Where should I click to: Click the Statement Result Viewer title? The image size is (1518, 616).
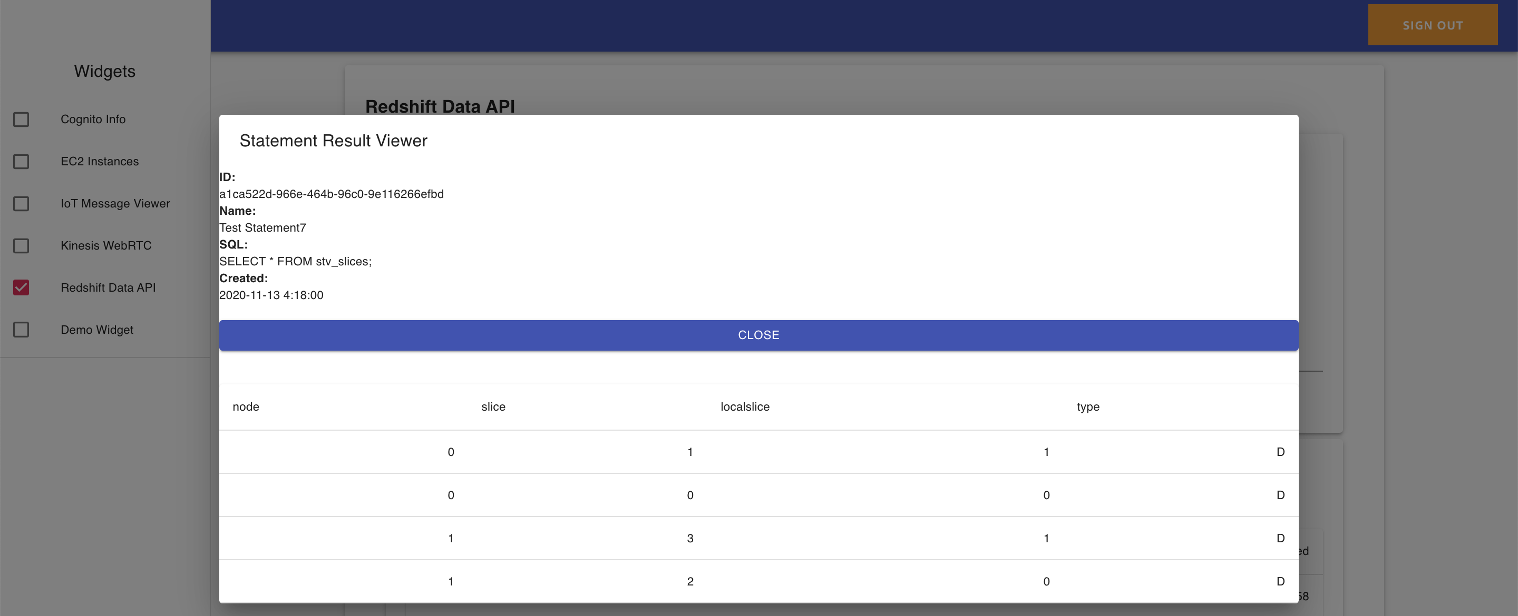tap(333, 141)
